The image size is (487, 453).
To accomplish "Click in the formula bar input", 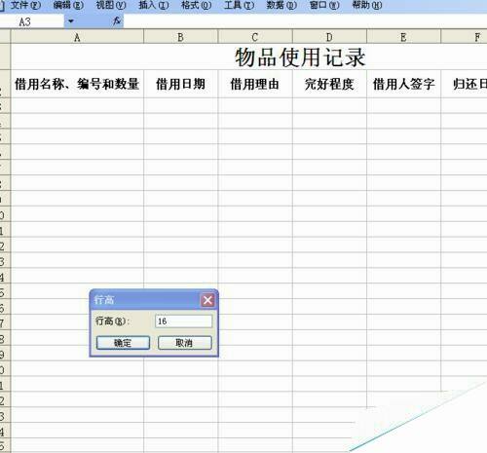I will [305, 21].
